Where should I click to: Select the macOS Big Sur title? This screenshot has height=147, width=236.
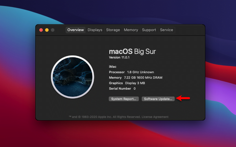[x=132, y=51]
